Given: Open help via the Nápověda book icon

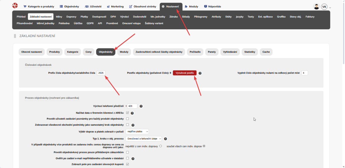Looking at the screenshot, I should 205,6.
